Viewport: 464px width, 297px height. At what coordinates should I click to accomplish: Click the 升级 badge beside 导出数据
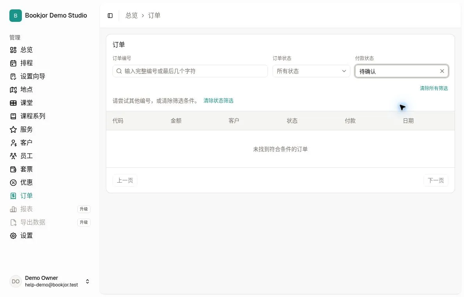pyautogui.click(x=84, y=222)
